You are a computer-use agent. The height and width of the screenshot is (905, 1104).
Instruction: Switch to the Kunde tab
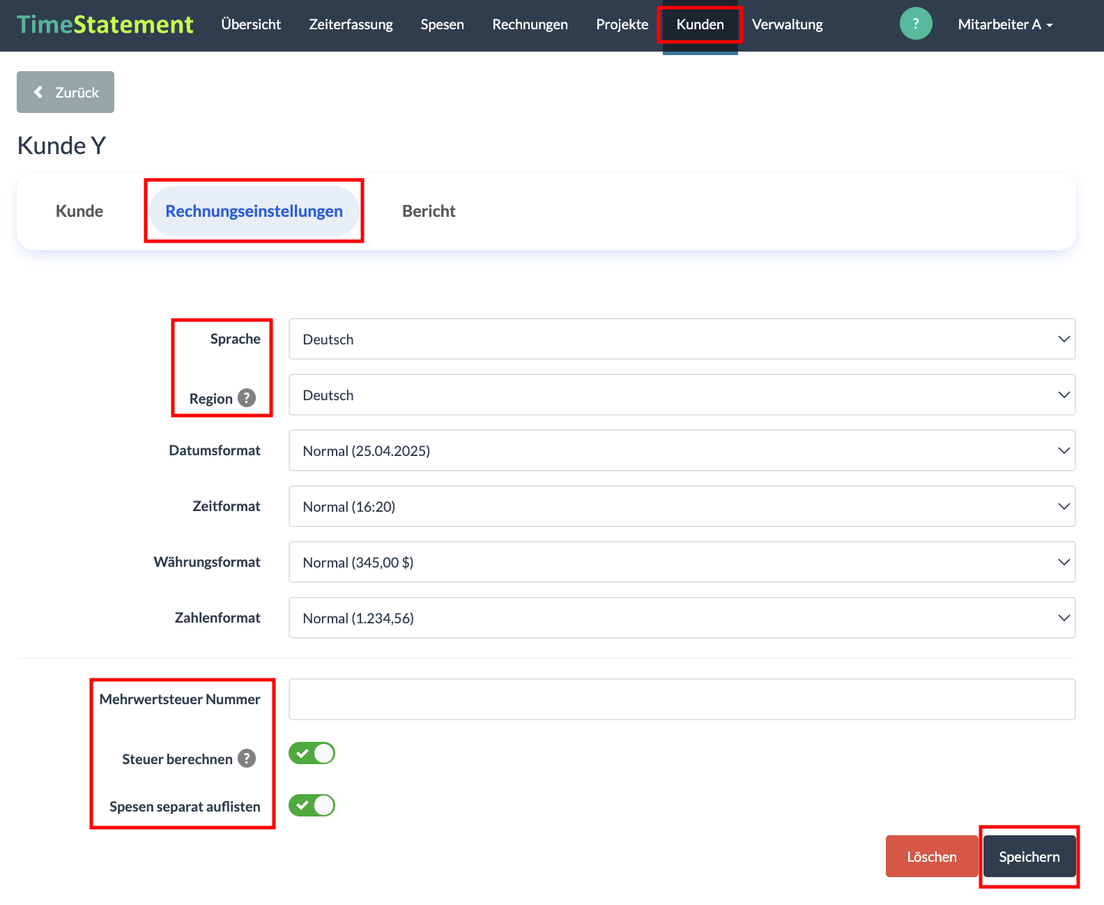coord(79,211)
